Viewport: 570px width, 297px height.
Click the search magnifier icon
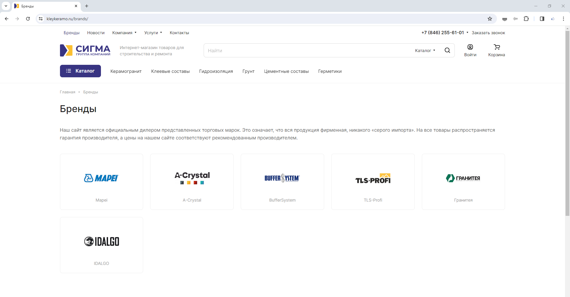coord(447,51)
